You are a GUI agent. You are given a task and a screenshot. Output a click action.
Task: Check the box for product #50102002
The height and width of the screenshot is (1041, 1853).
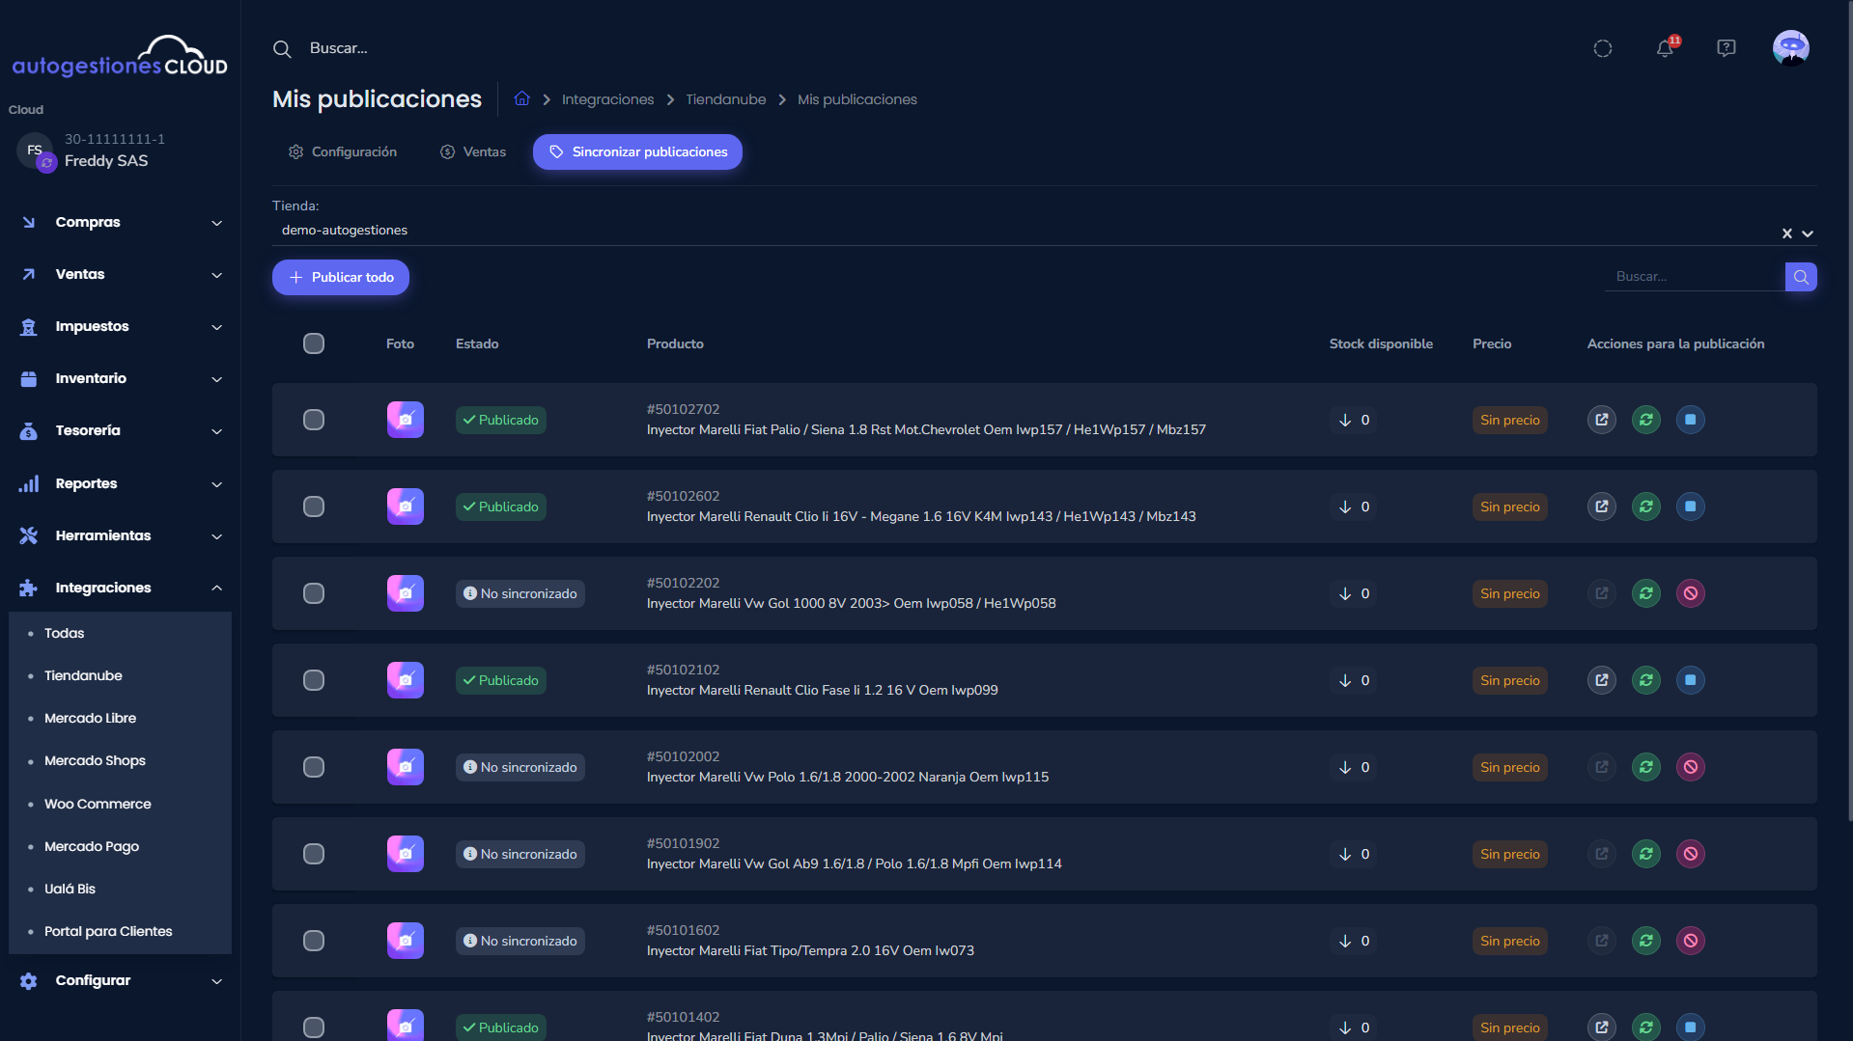click(314, 767)
